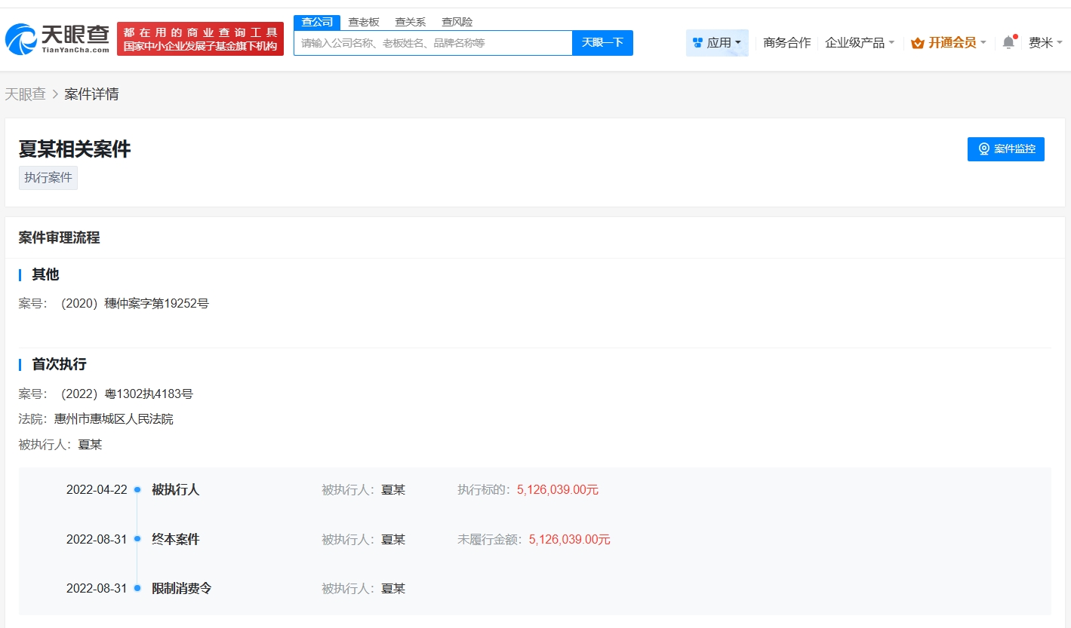This screenshot has width=1071, height=628.
Task: Click the 开通会员 crown icon
Action: (917, 43)
